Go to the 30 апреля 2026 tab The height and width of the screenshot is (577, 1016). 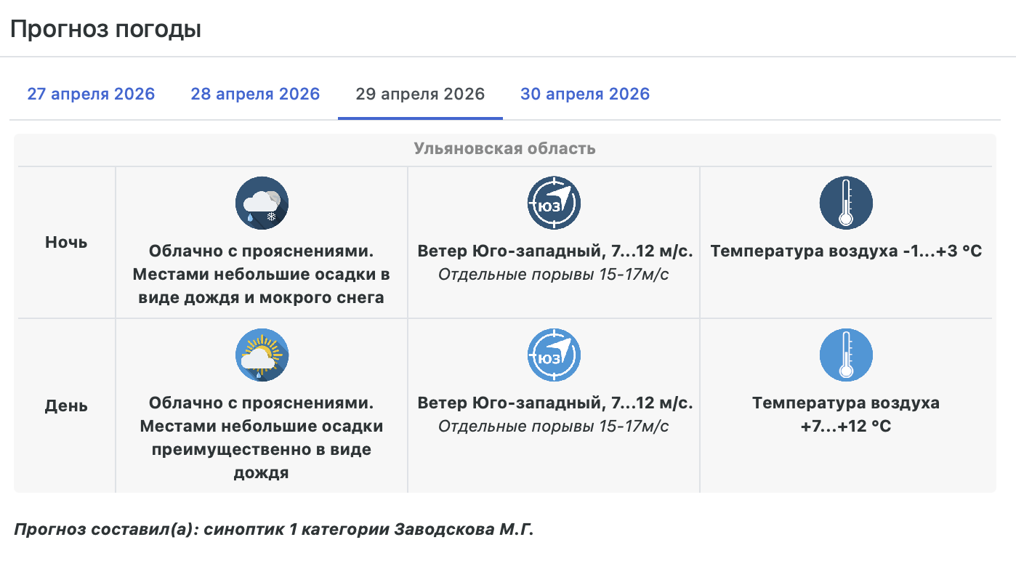point(585,94)
